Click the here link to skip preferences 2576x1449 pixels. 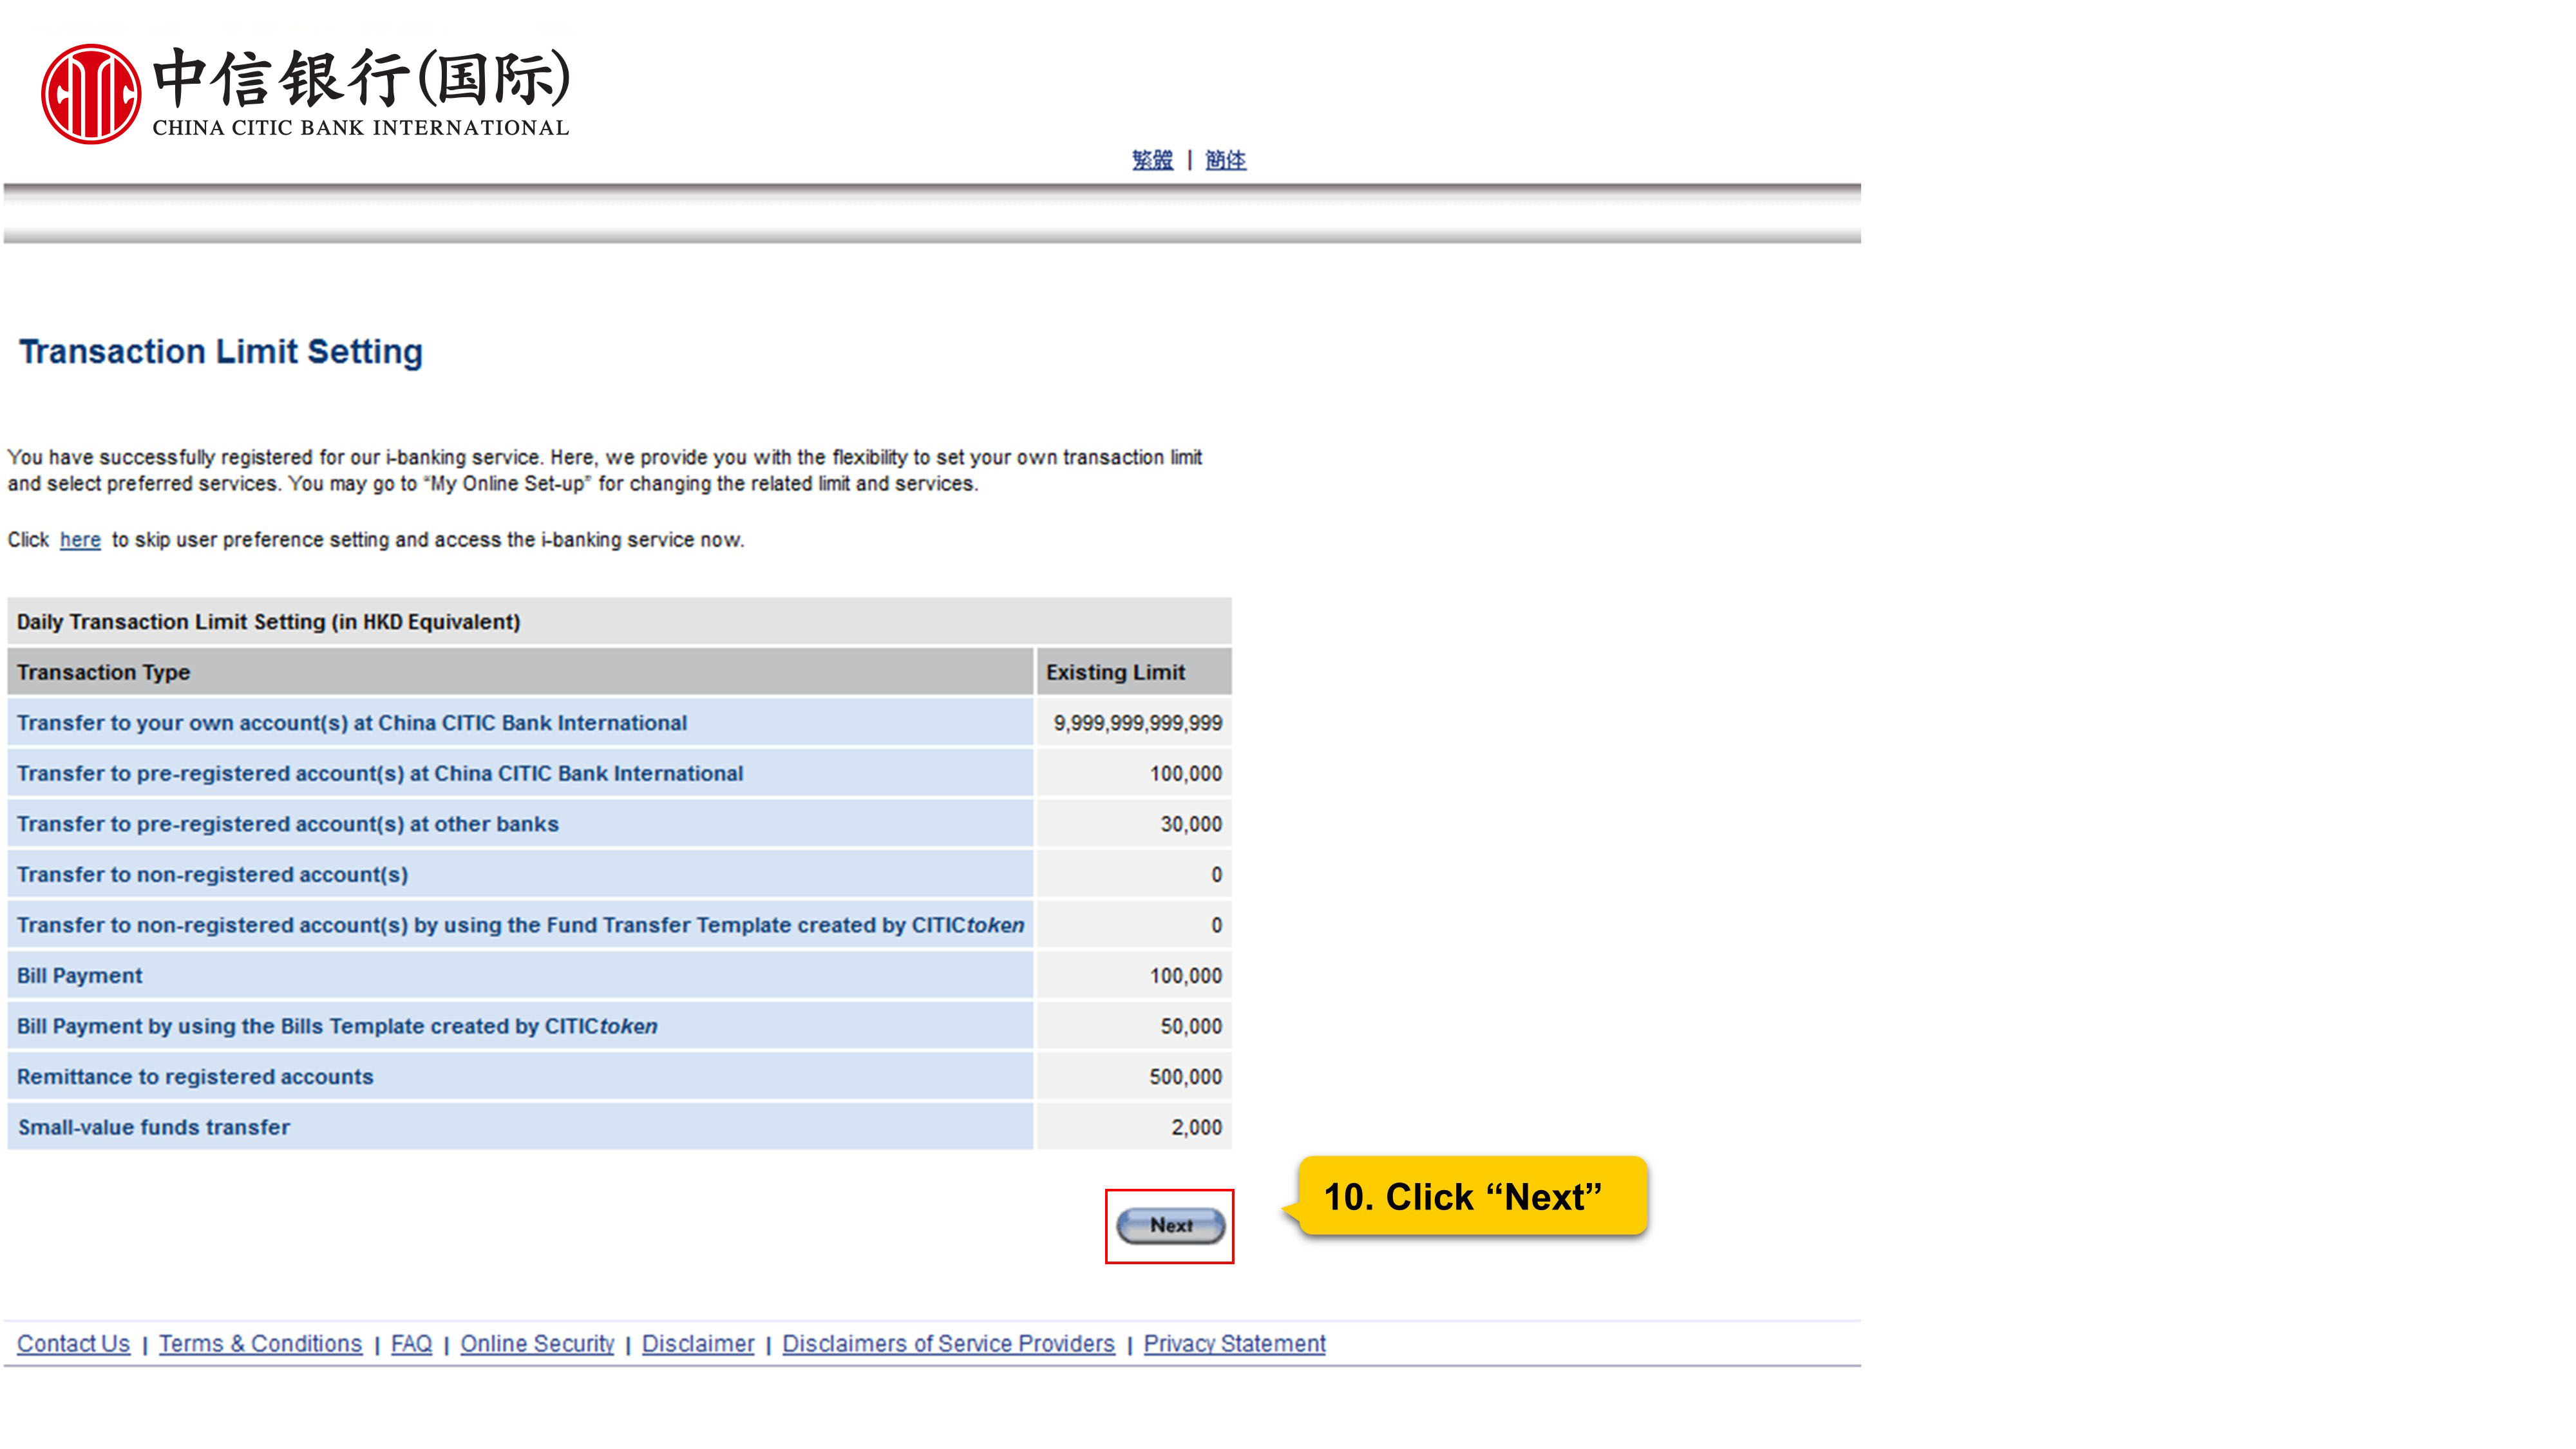(x=80, y=540)
